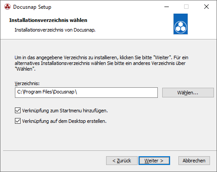217x172 pixels.
Task: Uncheck the Desktop shortcut checkbox
Action: (x=18, y=121)
